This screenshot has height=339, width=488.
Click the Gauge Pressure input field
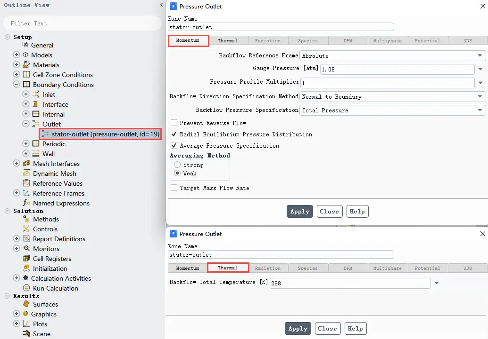397,69
